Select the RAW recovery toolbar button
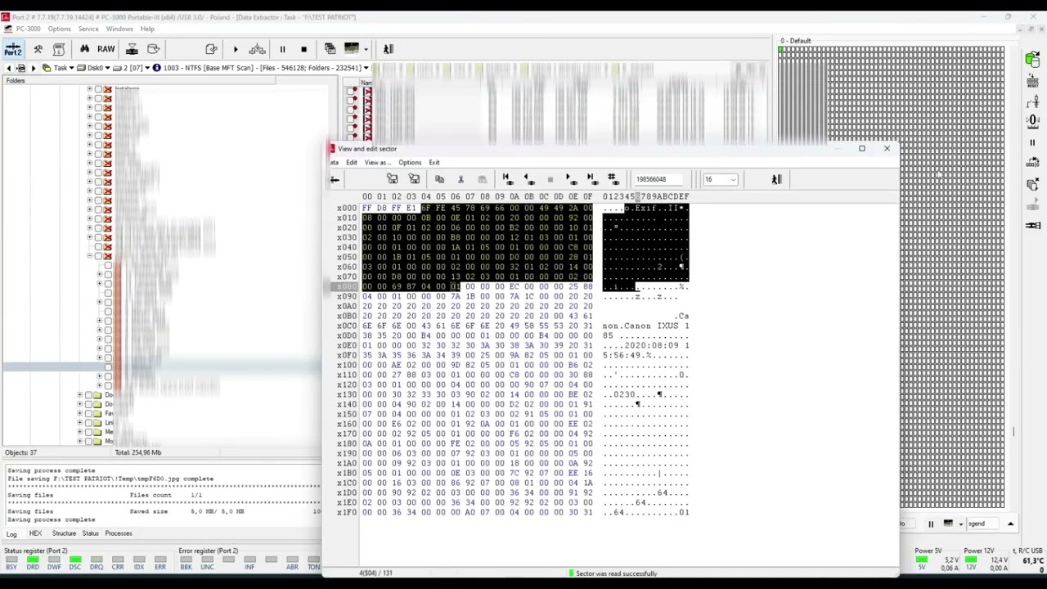 tap(106, 49)
